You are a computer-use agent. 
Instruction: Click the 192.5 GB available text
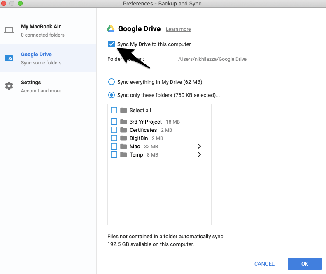click(151, 244)
